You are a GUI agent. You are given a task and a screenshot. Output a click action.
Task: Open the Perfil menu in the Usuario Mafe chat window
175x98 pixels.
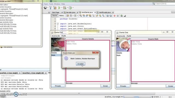[x=129, y=36]
